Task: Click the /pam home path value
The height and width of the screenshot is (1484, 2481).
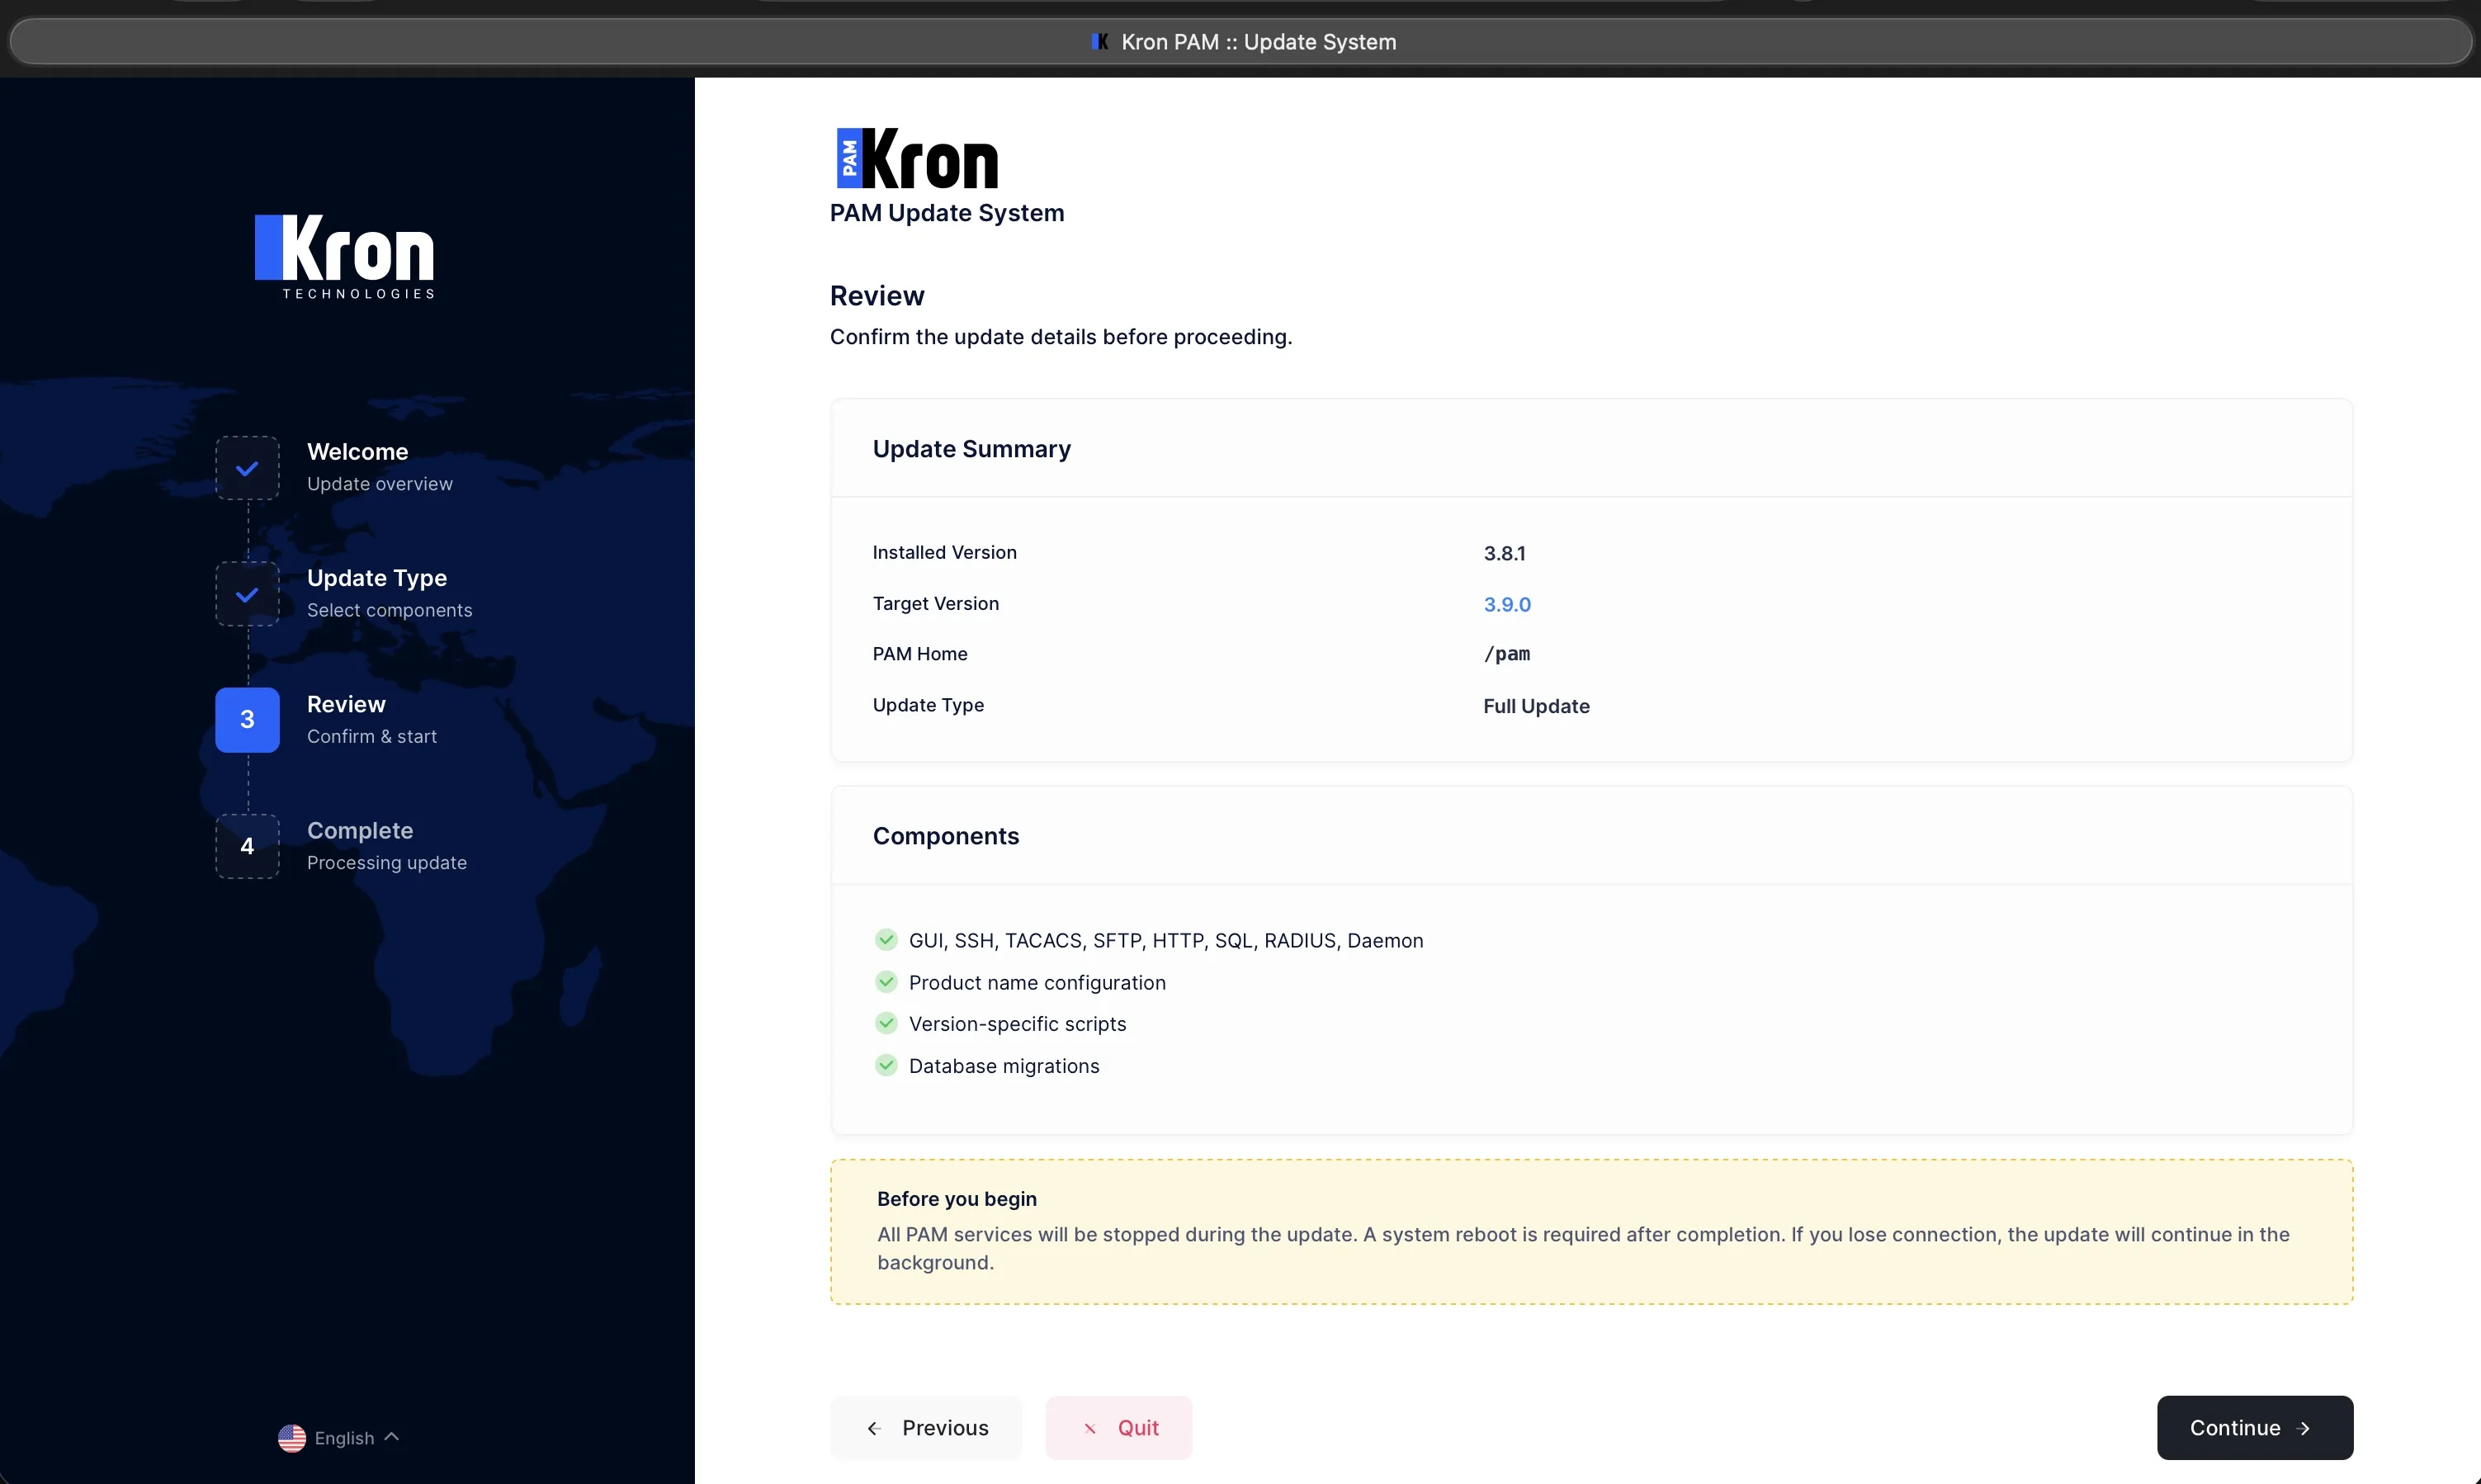Action: (x=1507, y=654)
